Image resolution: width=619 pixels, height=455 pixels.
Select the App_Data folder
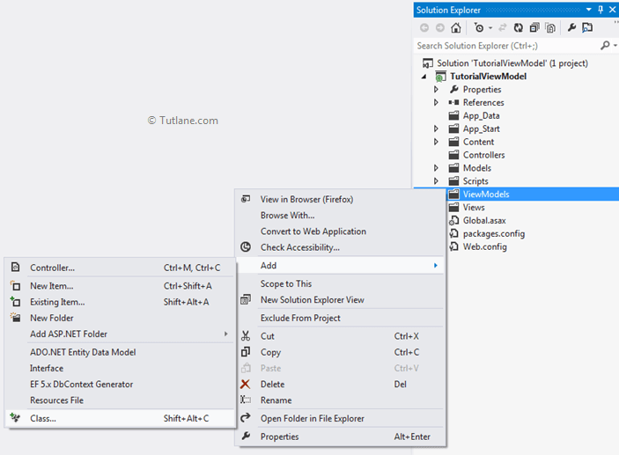[482, 115]
